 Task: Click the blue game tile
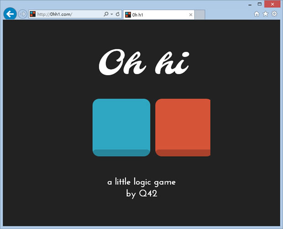click(121, 127)
